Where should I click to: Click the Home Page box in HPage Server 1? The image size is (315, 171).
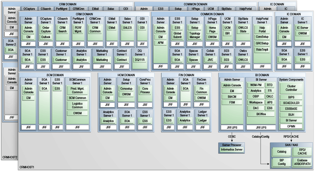point(212,29)
